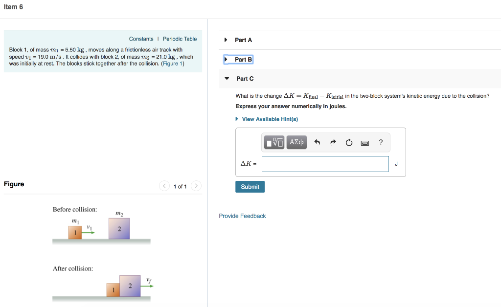Click the Provide Feedback link
This screenshot has width=501, height=307.
pos(242,216)
